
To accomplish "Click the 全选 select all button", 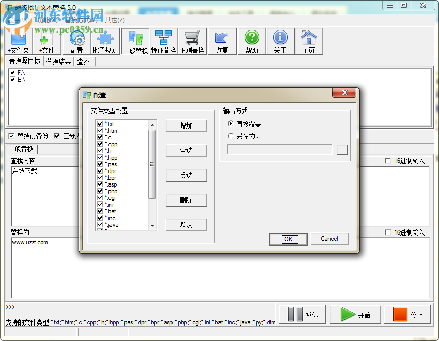I will click(x=186, y=150).
